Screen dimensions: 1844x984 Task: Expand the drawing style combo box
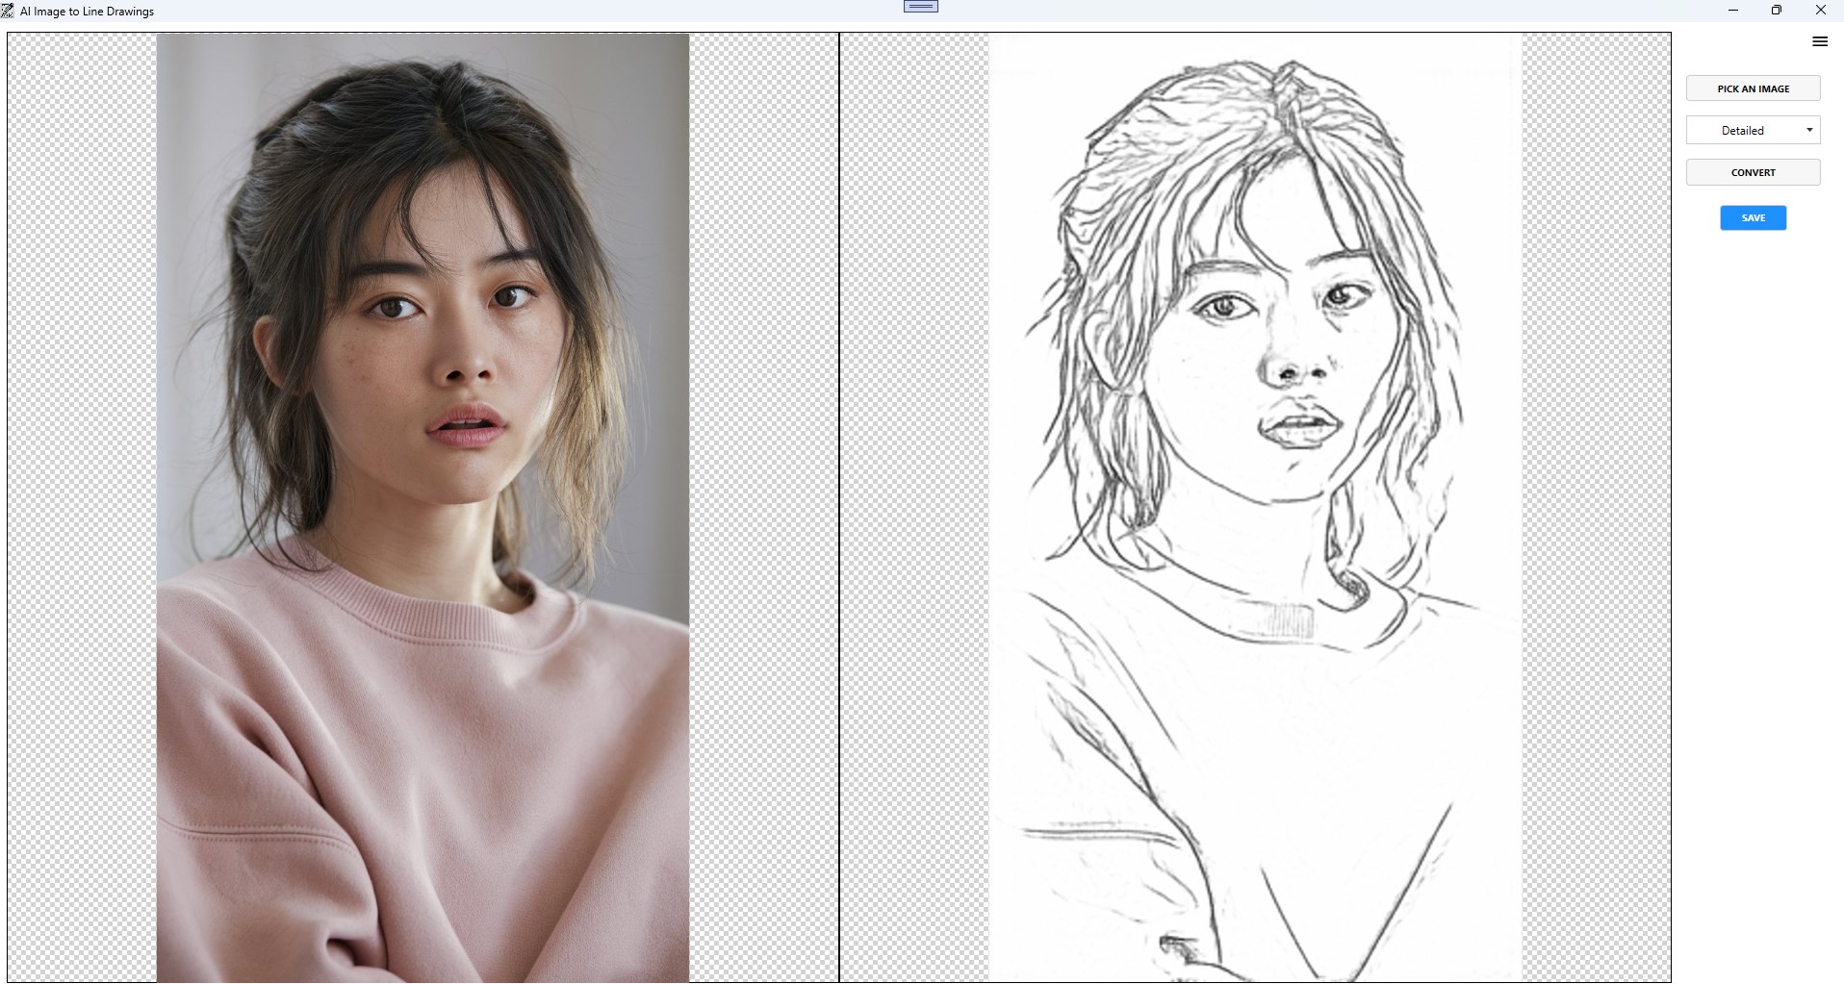coord(1754,130)
